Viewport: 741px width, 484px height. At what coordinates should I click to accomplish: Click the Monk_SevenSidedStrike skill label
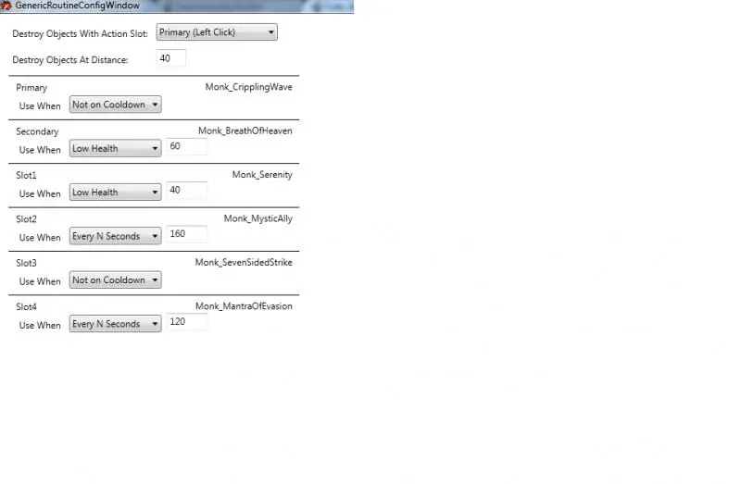243,263
